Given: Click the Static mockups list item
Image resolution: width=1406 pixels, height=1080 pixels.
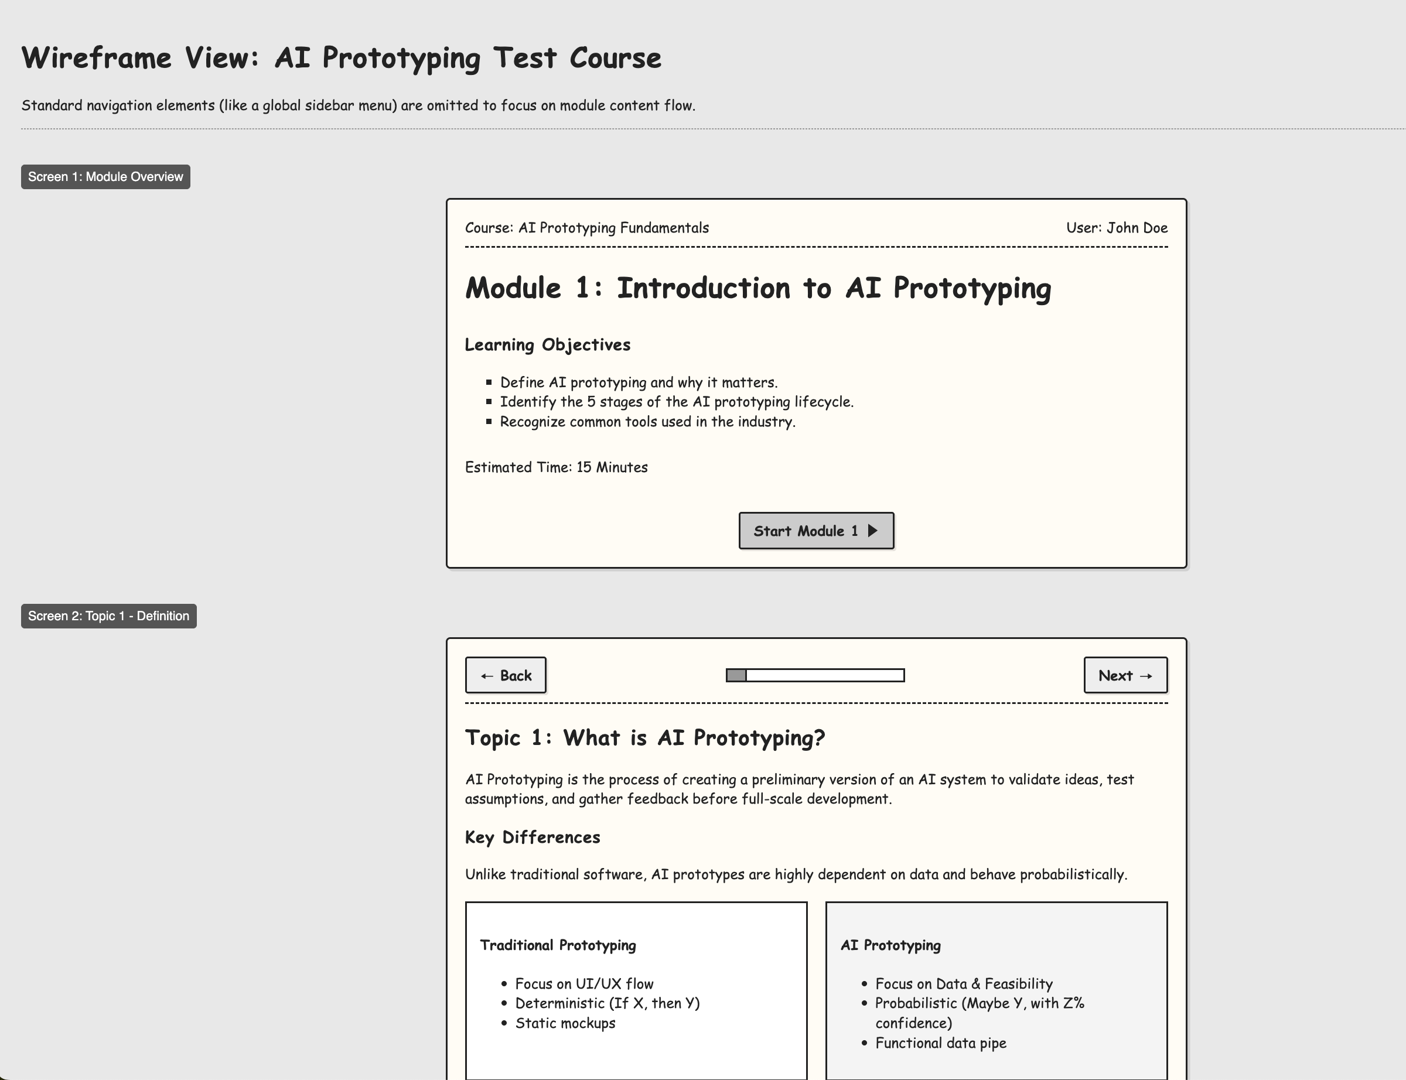Looking at the screenshot, I should [565, 1023].
